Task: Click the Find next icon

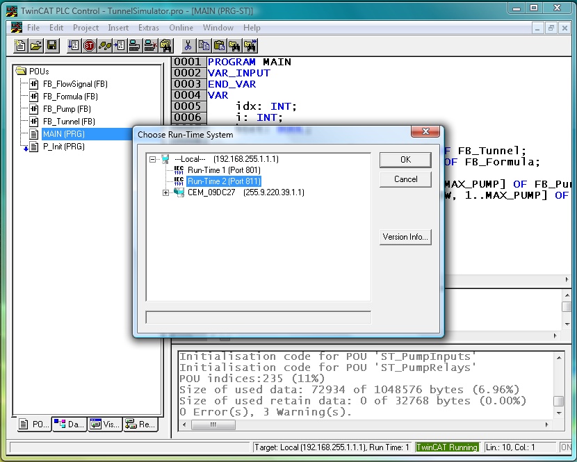Action: pyautogui.click(x=250, y=46)
